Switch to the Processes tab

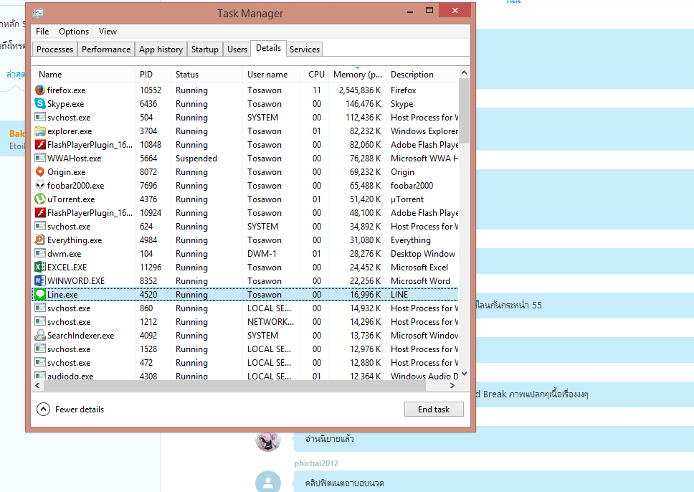pyautogui.click(x=55, y=49)
